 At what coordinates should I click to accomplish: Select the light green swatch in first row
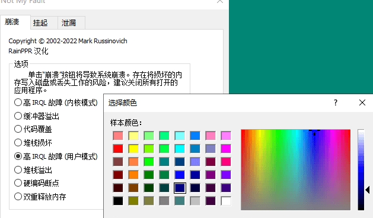[x=149, y=136]
